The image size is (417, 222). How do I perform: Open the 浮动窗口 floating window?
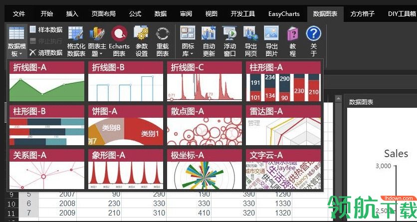click(229, 41)
